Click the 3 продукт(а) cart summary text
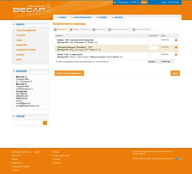This screenshot has width=192, height=174. pos(122,2)
